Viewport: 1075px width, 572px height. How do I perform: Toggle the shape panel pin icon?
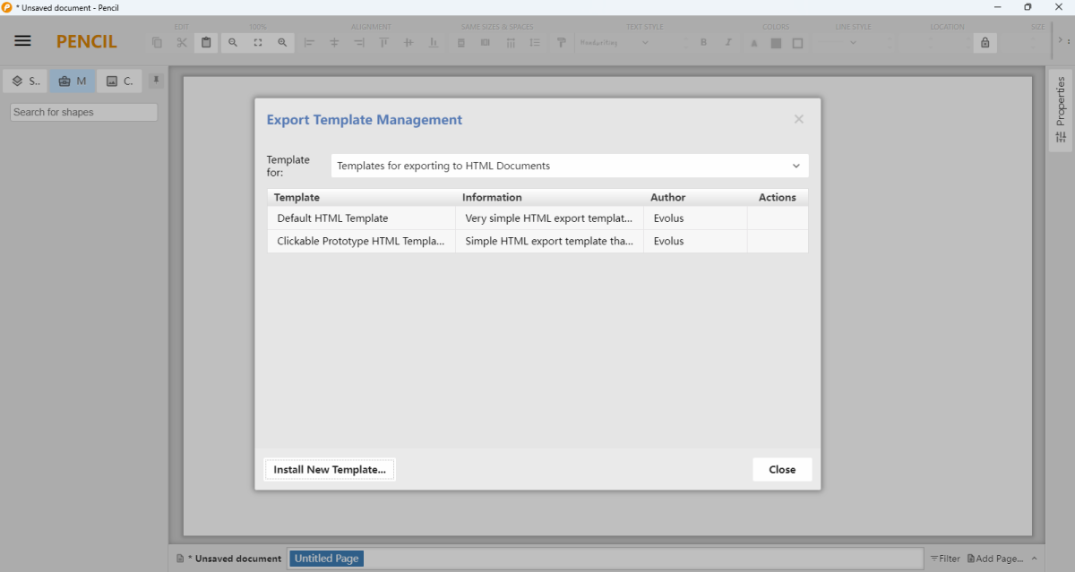tap(156, 81)
